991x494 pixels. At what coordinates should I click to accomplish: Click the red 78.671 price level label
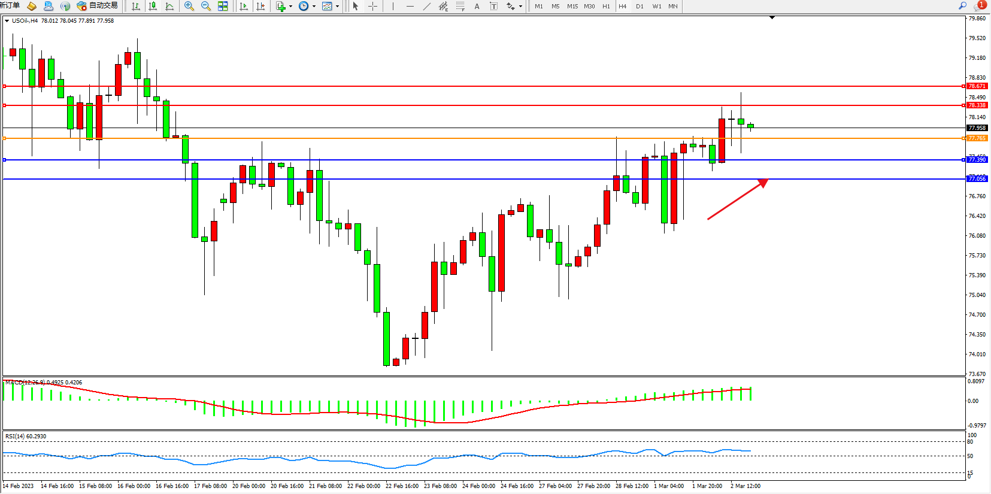977,86
